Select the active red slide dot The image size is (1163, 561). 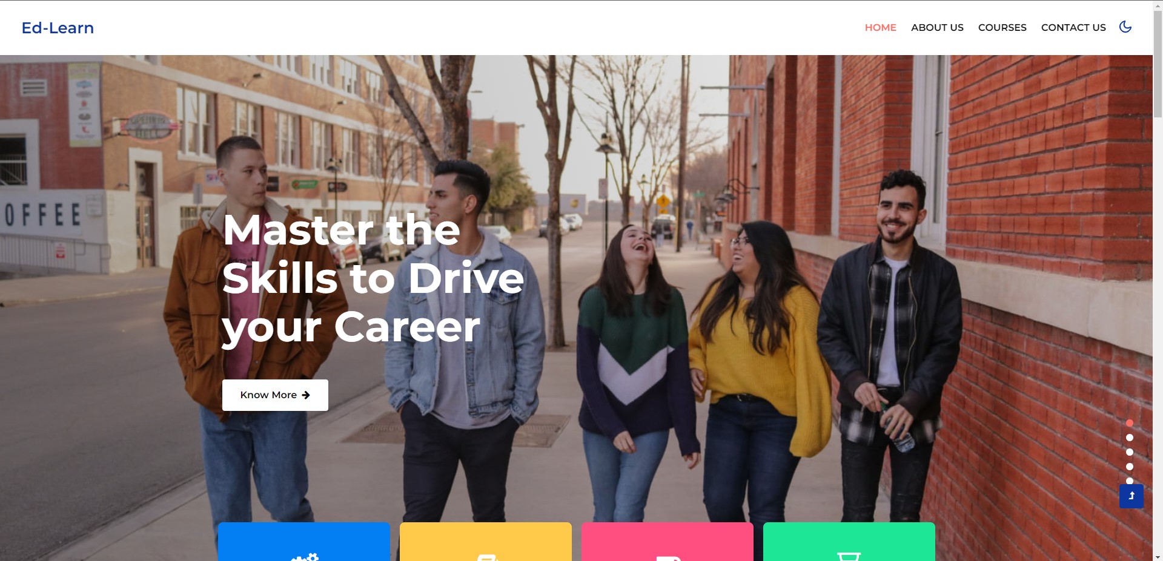pos(1130,423)
